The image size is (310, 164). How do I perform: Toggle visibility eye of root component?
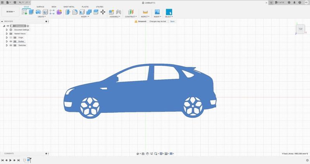[x=8, y=26]
